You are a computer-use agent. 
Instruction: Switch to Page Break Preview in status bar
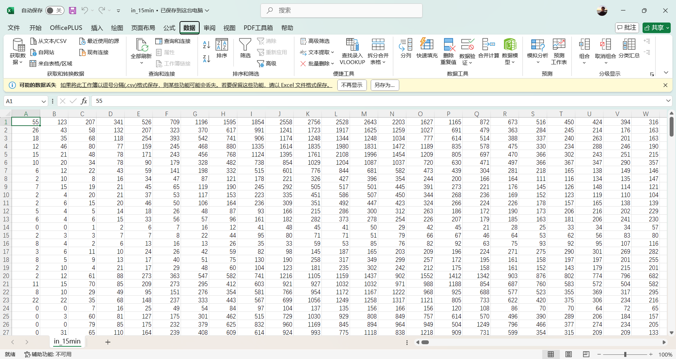(x=586, y=354)
